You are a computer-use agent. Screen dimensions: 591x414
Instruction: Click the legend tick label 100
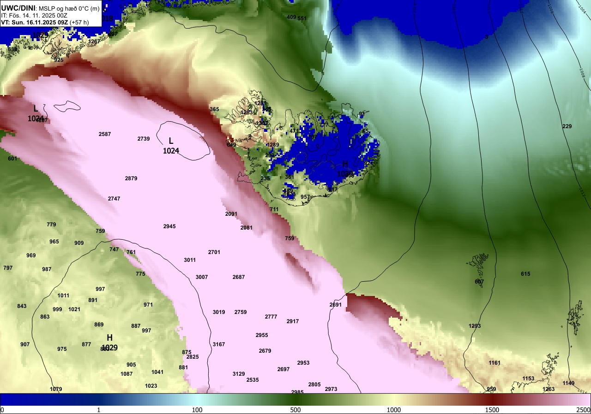[x=197, y=410]
